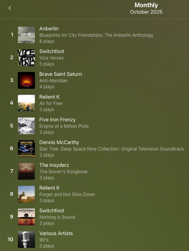Open the Engine of a Million Plots cover

[x=26, y=126]
